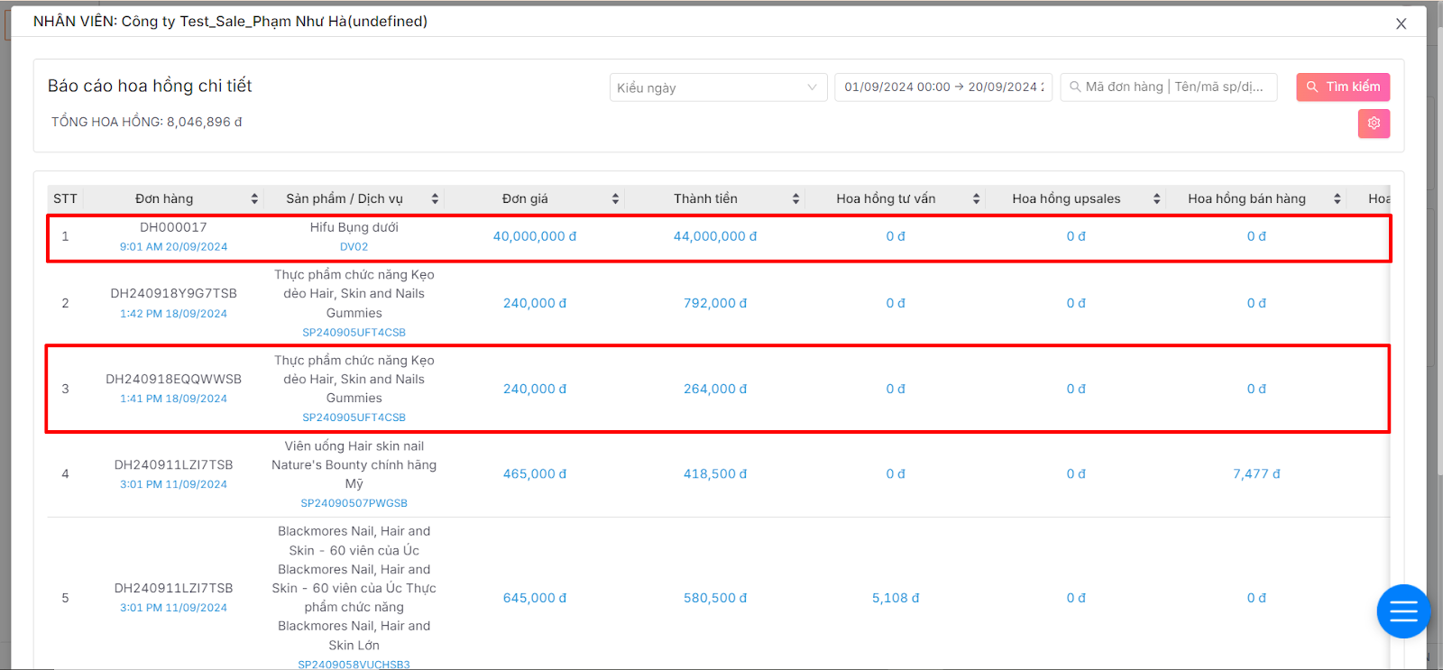The width and height of the screenshot is (1443, 670).
Task: Sort the Hoa hồng bán hàng column
Action: 1337,199
